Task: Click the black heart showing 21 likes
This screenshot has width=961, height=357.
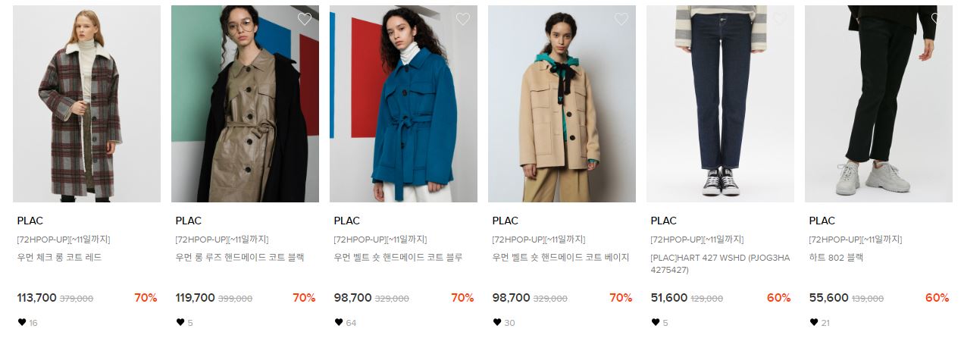Action: tap(814, 322)
